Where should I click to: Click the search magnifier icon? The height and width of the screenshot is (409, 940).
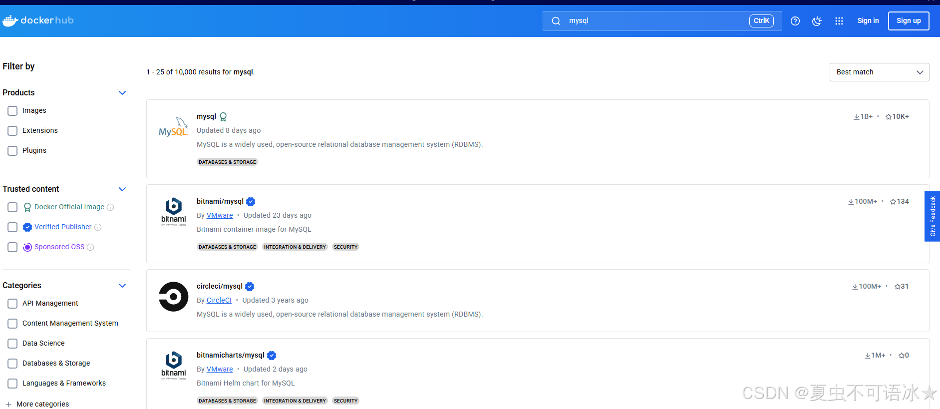coord(556,21)
